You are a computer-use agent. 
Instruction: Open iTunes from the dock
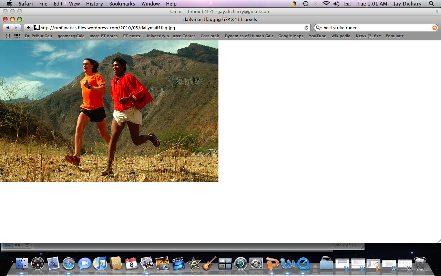click(x=100, y=264)
